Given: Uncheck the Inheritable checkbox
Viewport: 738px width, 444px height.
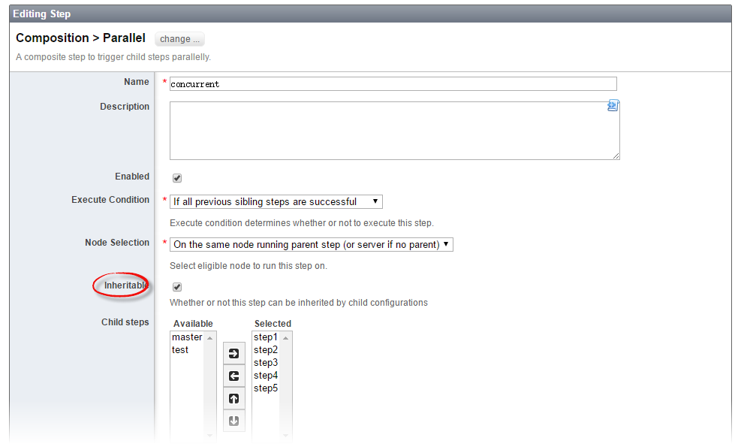Looking at the screenshot, I should (177, 287).
